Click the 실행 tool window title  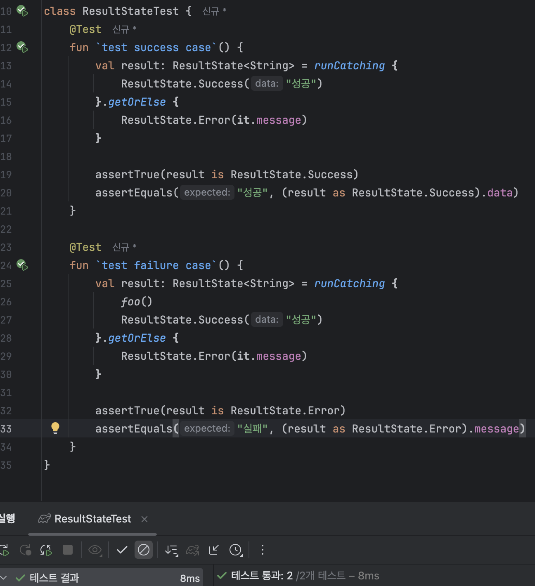(x=7, y=518)
